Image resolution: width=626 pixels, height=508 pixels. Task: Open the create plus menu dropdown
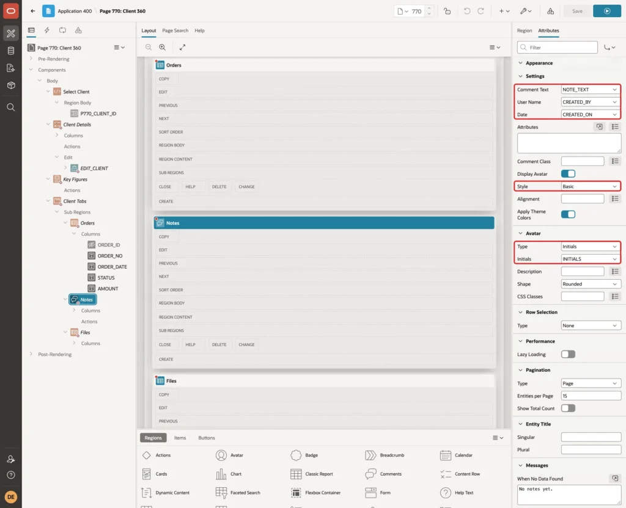[504, 11]
